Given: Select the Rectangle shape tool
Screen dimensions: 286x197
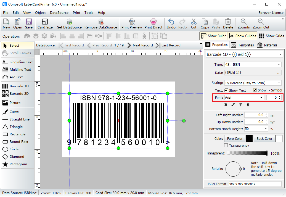Looking at the screenshot, I should 17,134.
